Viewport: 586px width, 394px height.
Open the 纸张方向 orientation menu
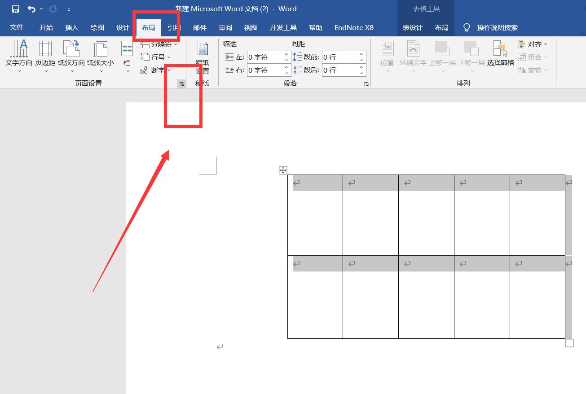coord(71,56)
